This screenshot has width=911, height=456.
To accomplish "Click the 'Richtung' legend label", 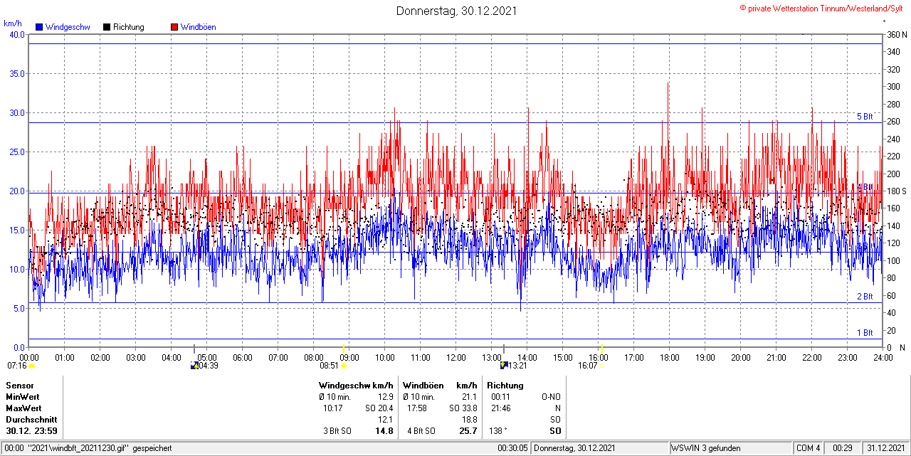I will [129, 27].
